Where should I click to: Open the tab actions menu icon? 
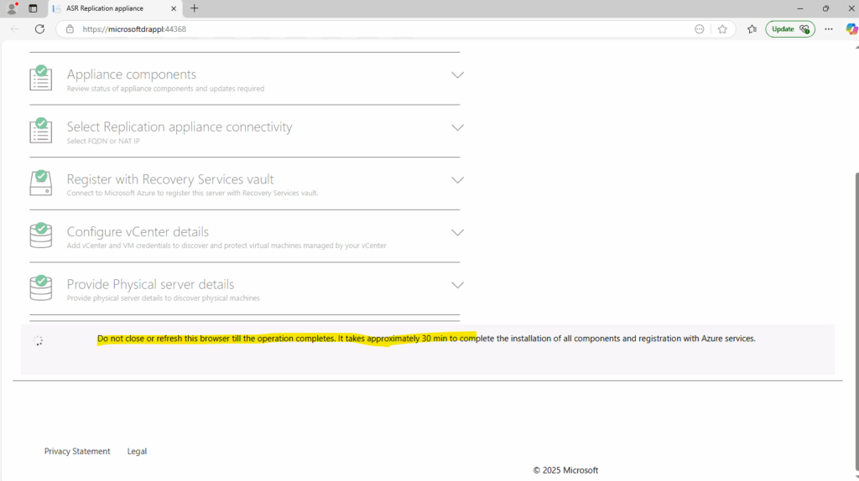click(x=33, y=8)
